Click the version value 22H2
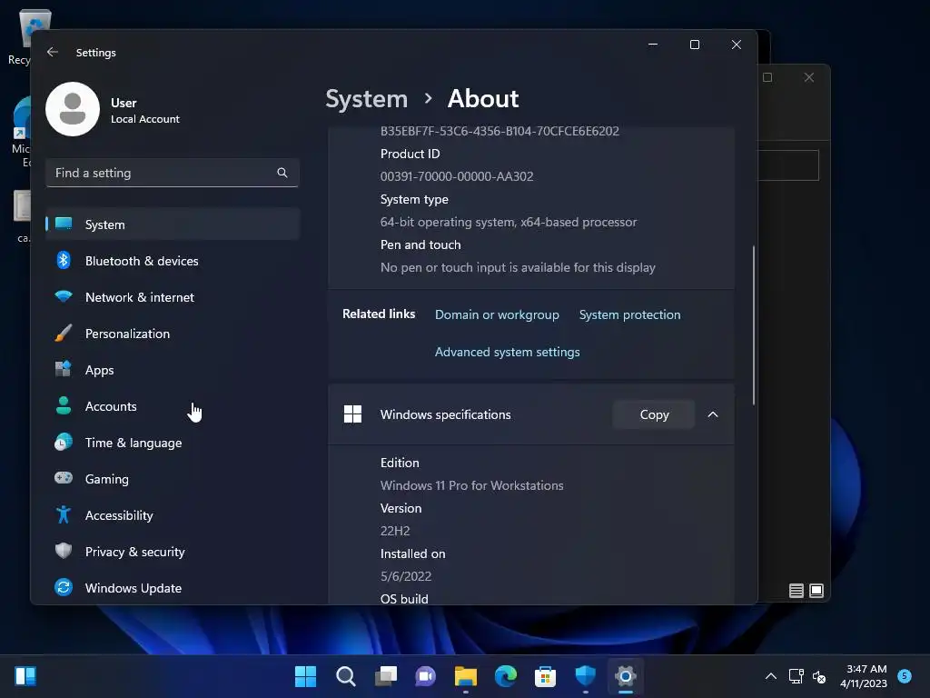The width and height of the screenshot is (930, 698). 395,531
